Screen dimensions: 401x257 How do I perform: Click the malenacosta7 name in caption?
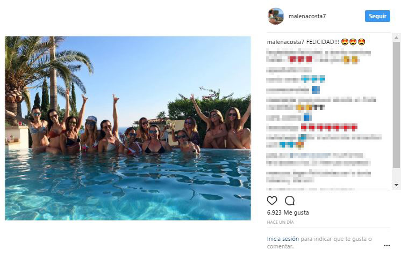point(285,42)
